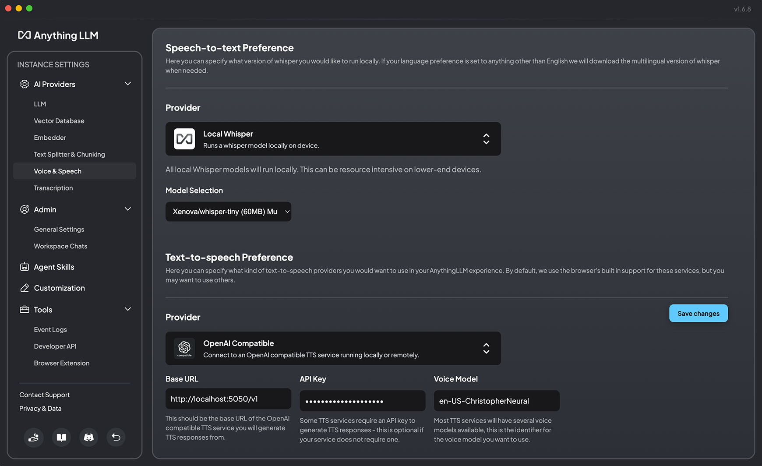
Task: Collapse the AI Providers section chevron
Action: [x=128, y=84]
